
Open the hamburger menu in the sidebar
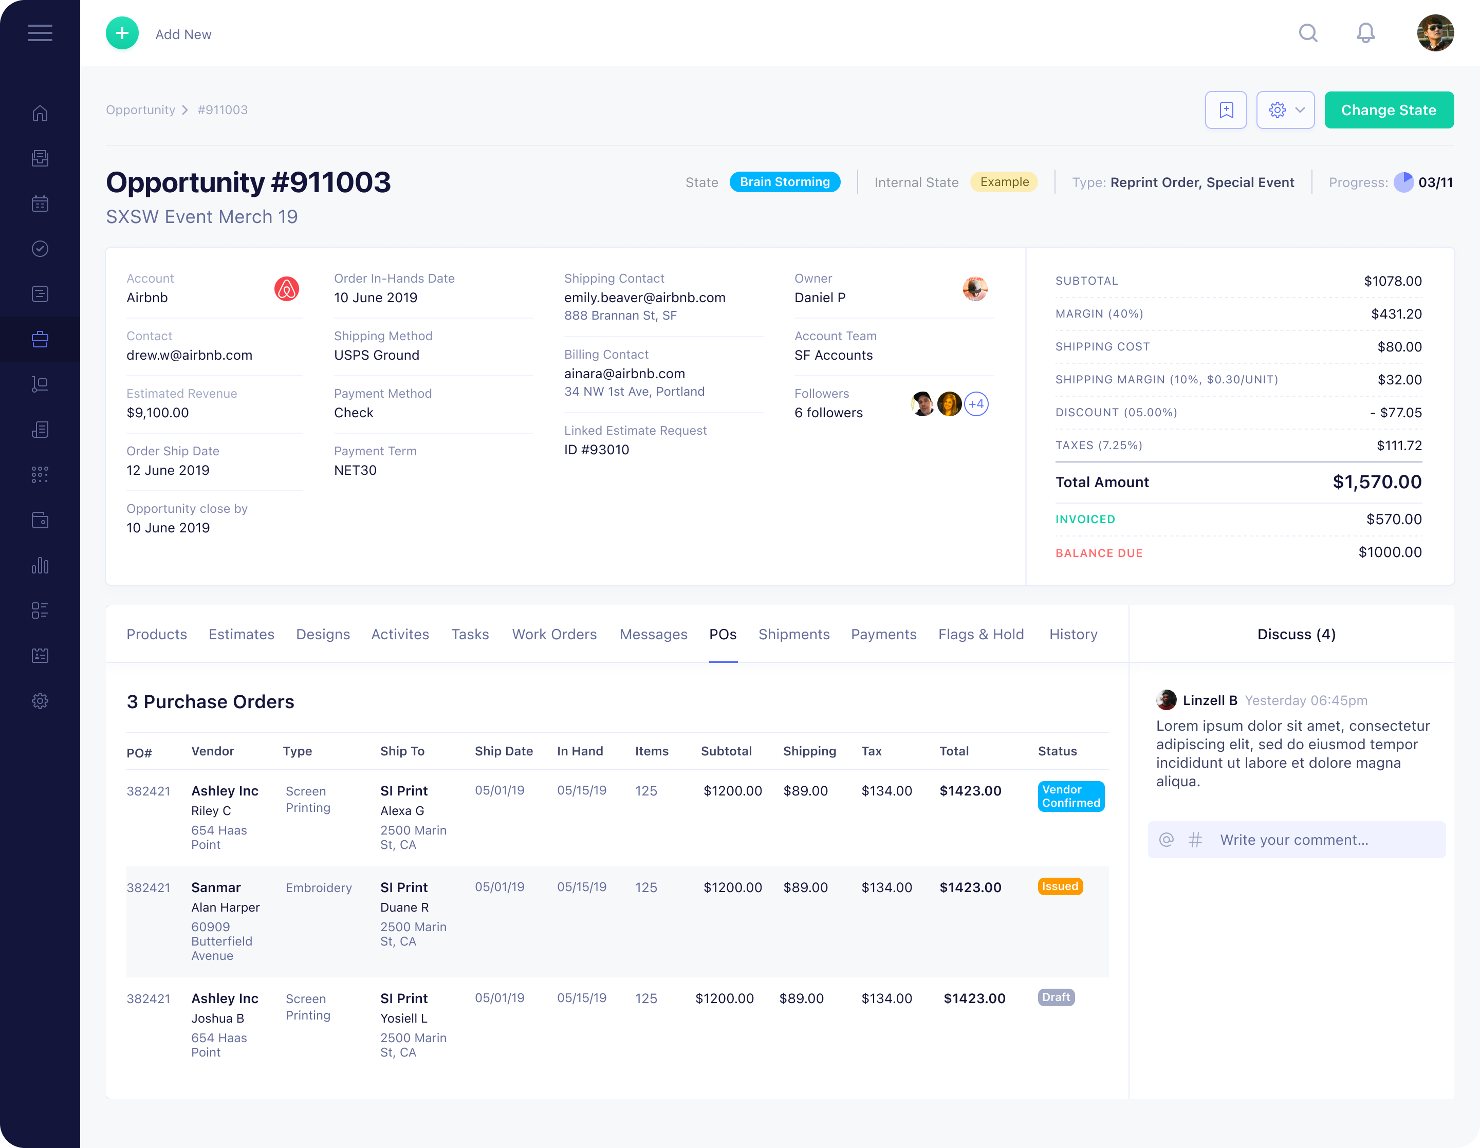coord(40,33)
